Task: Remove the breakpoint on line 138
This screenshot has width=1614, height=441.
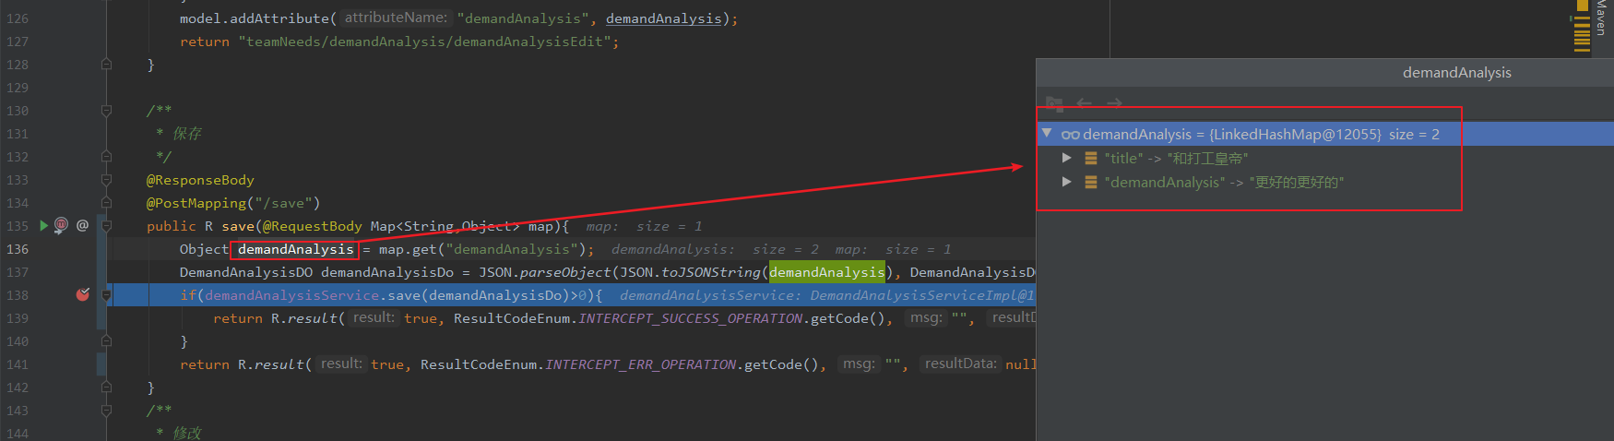Action: click(x=82, y=294)
